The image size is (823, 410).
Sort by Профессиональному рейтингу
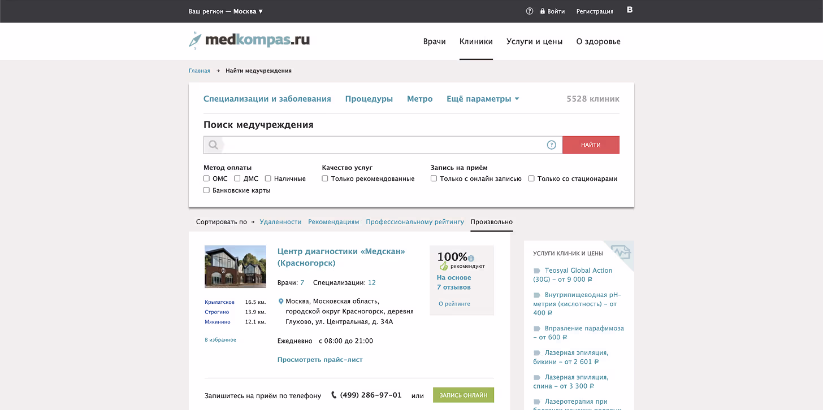[415, 222]
